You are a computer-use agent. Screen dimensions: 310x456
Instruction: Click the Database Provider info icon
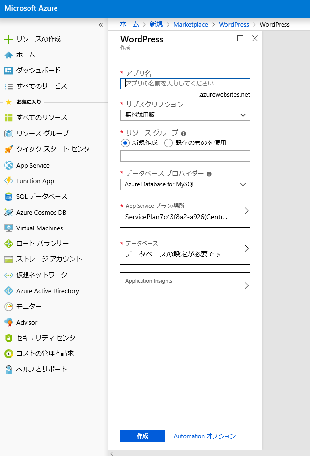click(x=209, y=174)
